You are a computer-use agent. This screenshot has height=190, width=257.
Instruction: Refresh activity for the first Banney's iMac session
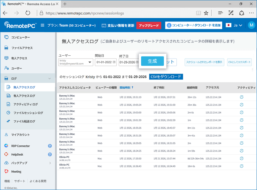242,97
